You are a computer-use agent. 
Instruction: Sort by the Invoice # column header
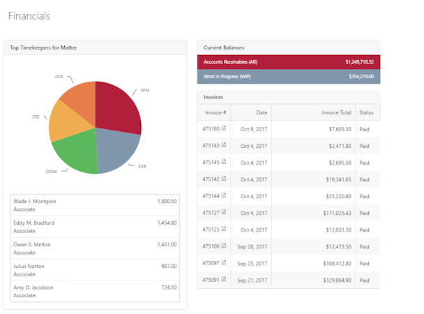(214, 112)
